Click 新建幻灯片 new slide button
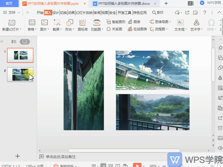The height and width of the screenshot is (167, 223). 11,25
